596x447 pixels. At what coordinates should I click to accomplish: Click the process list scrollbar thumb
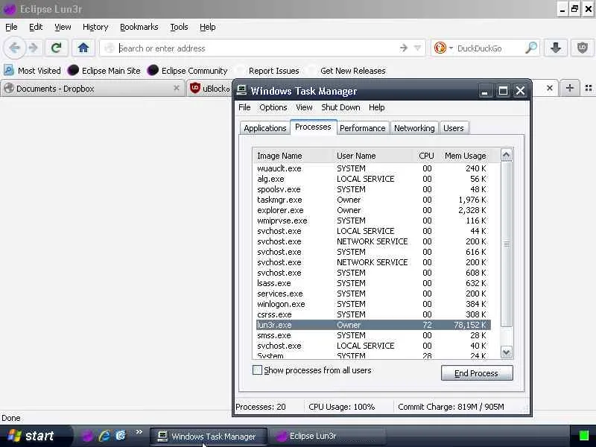(506, 244)
